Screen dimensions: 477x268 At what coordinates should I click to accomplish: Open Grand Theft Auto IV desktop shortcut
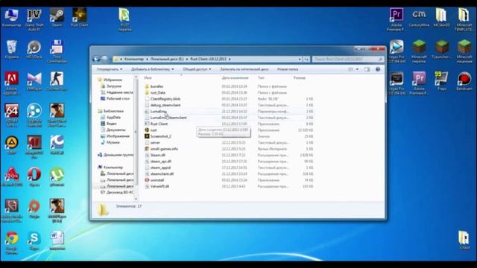(x=34, y=19)
